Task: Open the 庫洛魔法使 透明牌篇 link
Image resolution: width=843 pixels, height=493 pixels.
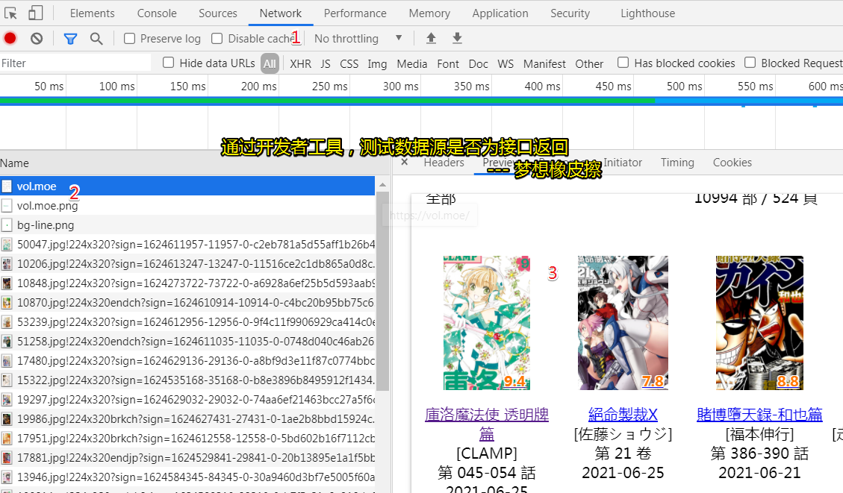Action: (x=487, y=424)
